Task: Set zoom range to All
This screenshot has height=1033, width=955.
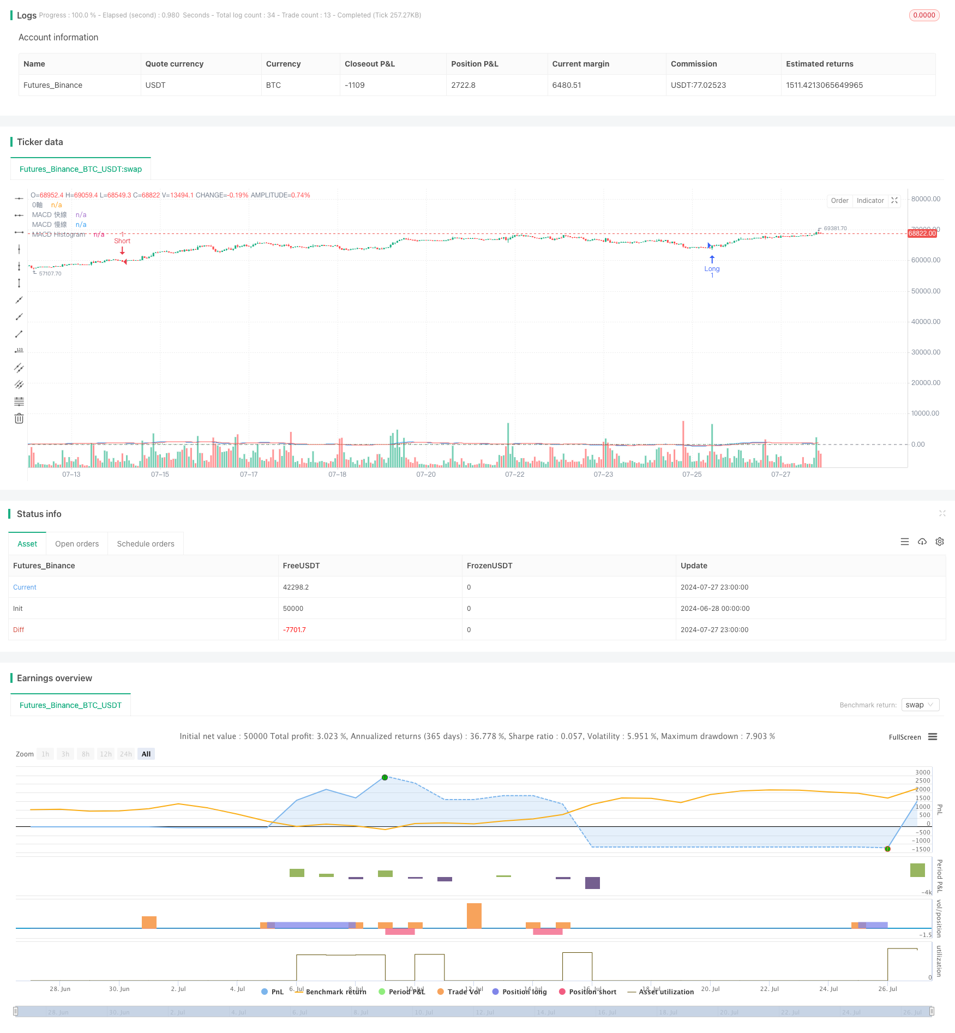Action: point(146,754)
